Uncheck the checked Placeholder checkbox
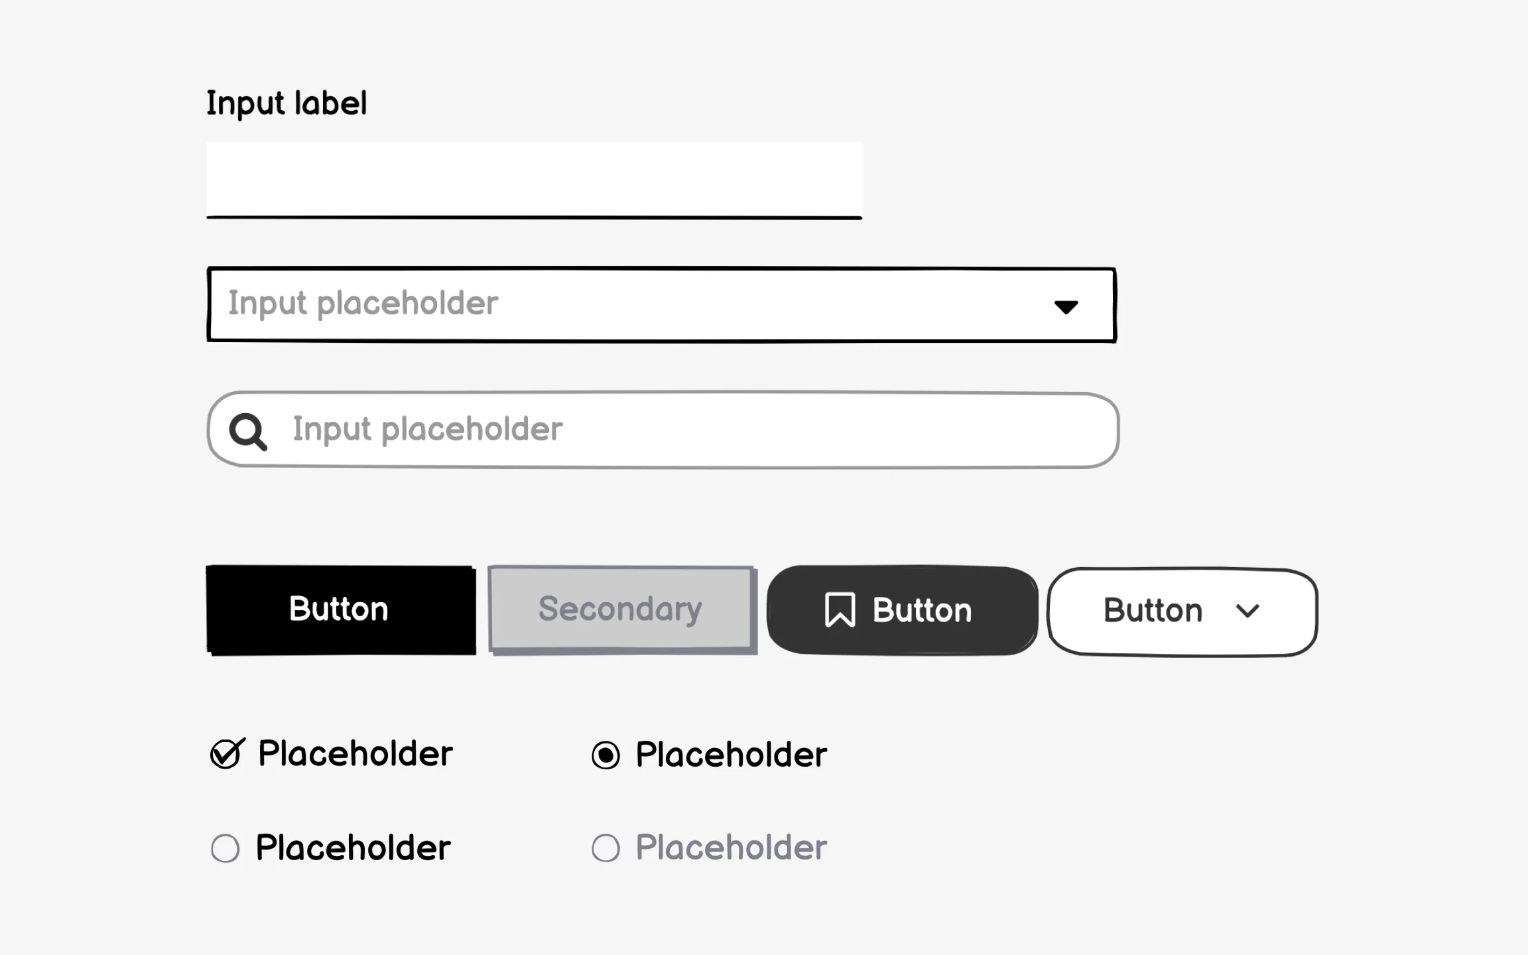 click(x=226, y=754)
